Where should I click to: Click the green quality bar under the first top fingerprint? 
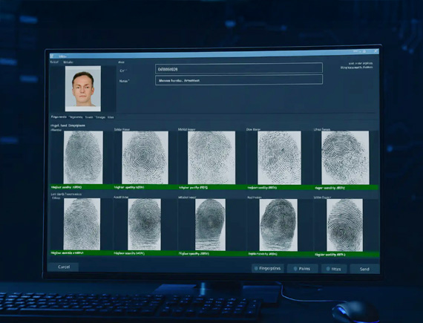[82, 186]
